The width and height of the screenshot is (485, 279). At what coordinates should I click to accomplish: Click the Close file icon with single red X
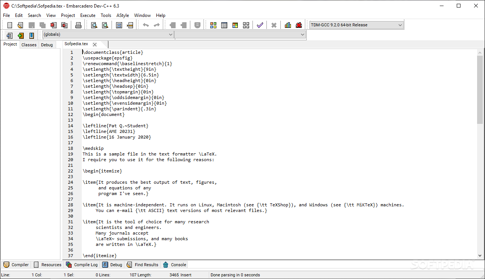click(x=54, y=25)
